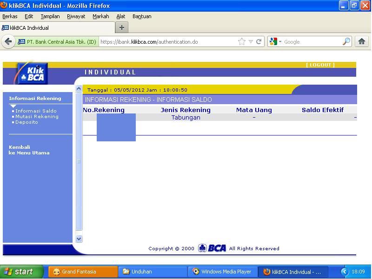Click the Tanggal date and time text
Screen dimensions: 372x279
click(x=137, y=90)
